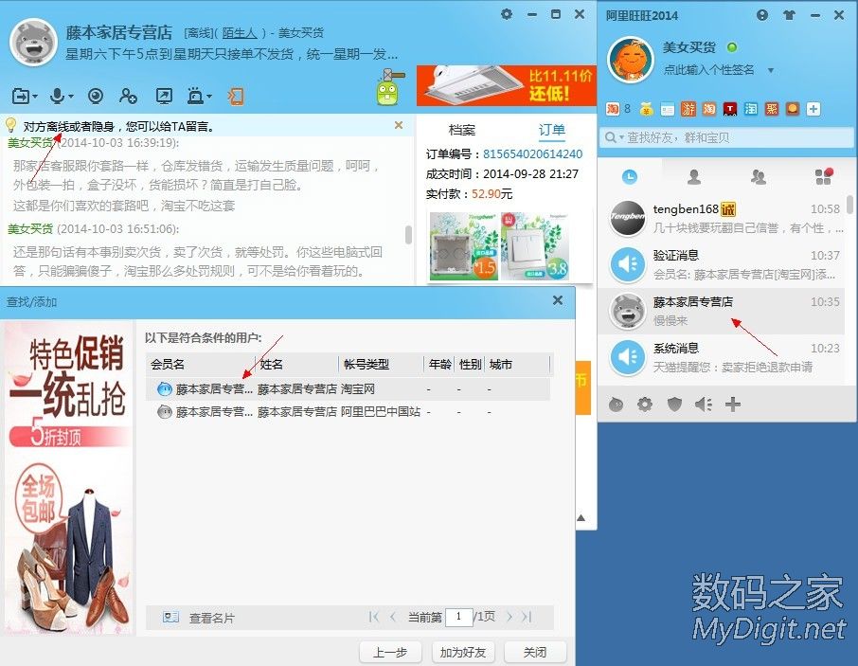The width and height of the screenshot is (858, 666).
Task: Select 淘宝网 account result row
Action: [x=349, y=389]
